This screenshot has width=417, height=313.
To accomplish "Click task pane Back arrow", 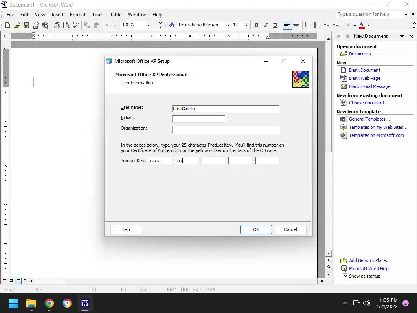I will point(339,36).
